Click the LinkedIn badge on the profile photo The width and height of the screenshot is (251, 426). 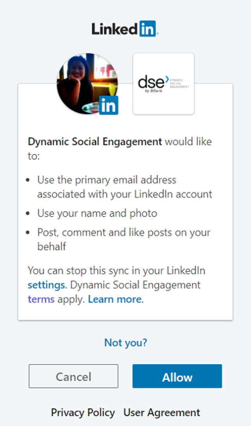tap(109, 105)
